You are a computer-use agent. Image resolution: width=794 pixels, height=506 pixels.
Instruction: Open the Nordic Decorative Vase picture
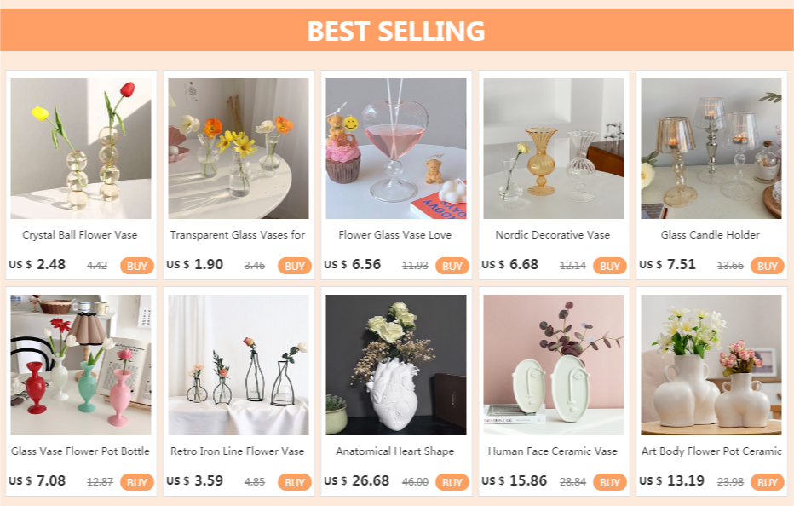pos(554,148)
